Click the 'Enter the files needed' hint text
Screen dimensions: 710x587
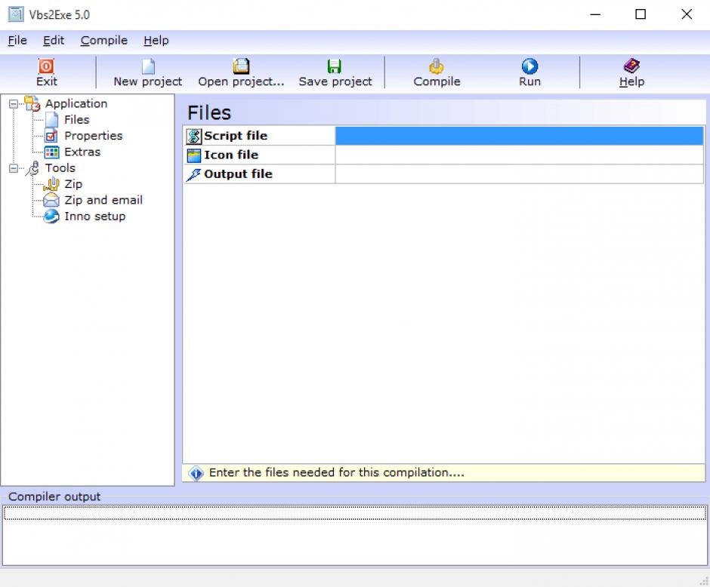[x=336, y=472]
